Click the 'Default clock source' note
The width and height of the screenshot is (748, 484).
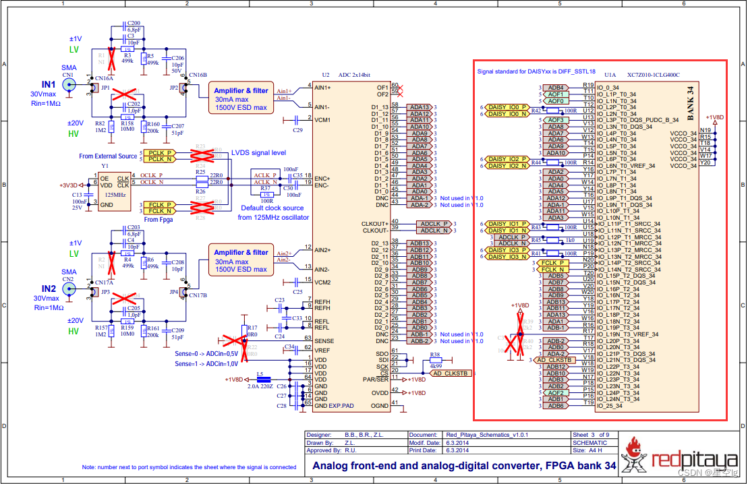click(272, 208)
